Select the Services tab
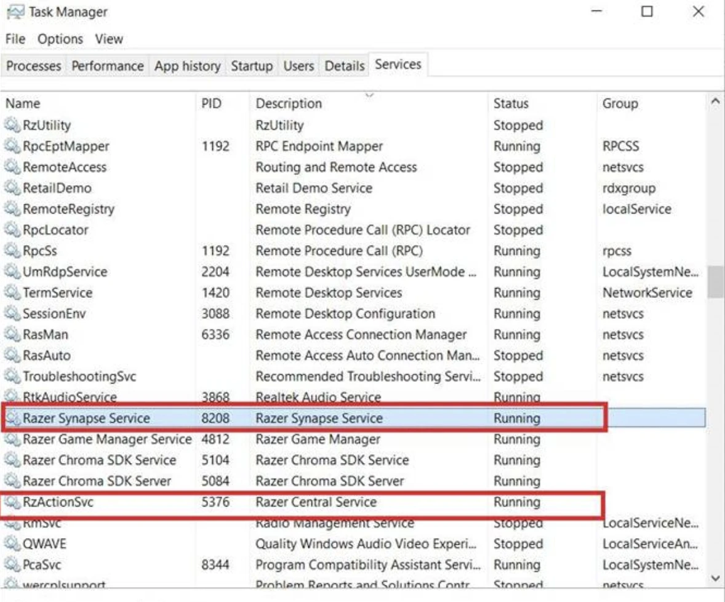Screen dimensions: 725x602 click(x=398, y=64)
